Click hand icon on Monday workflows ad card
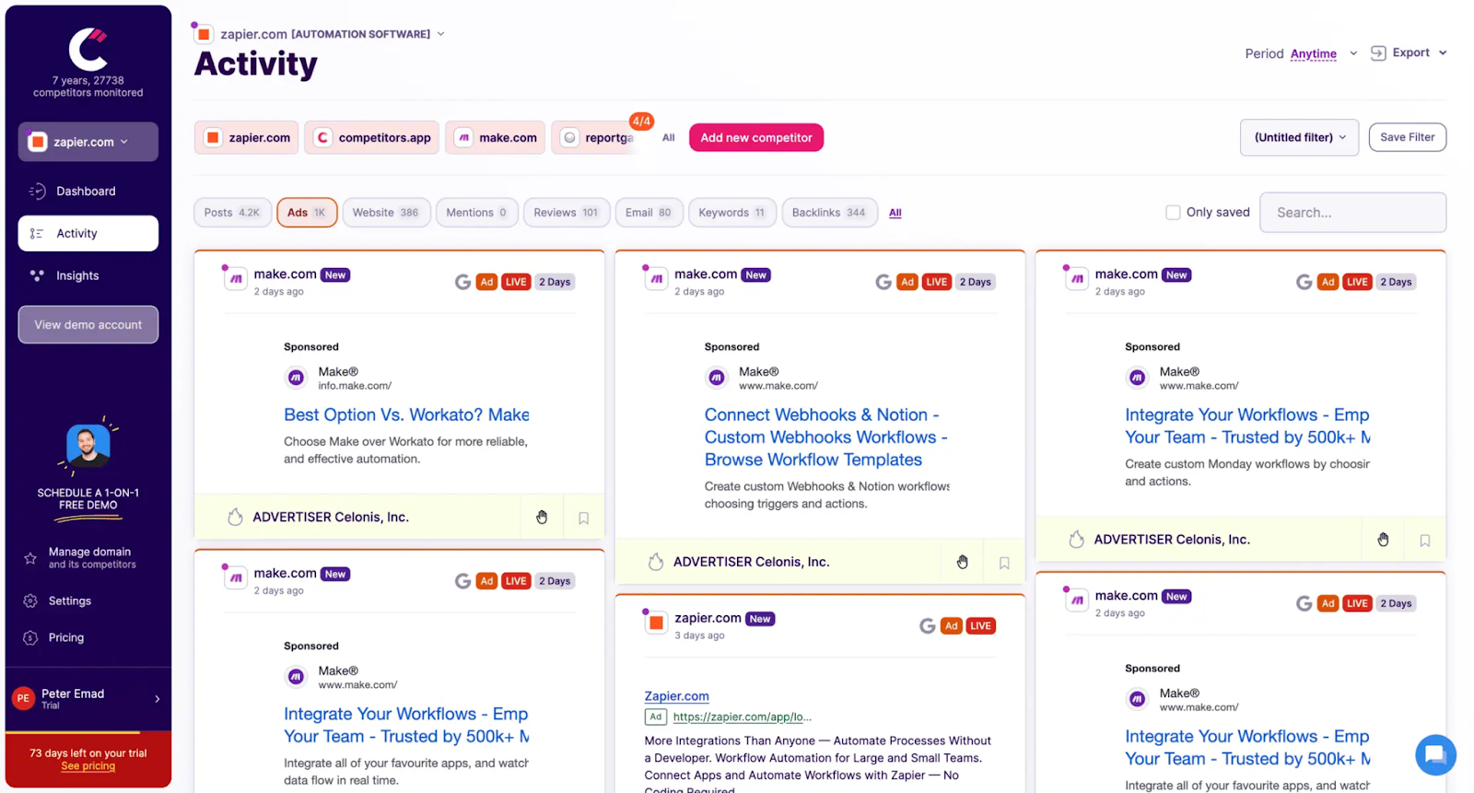 [x=1384, y=540]
